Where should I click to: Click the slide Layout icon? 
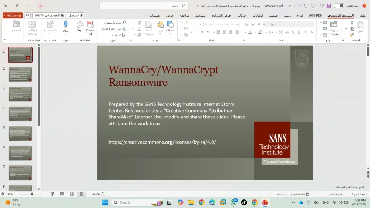(x=325, y=23)
